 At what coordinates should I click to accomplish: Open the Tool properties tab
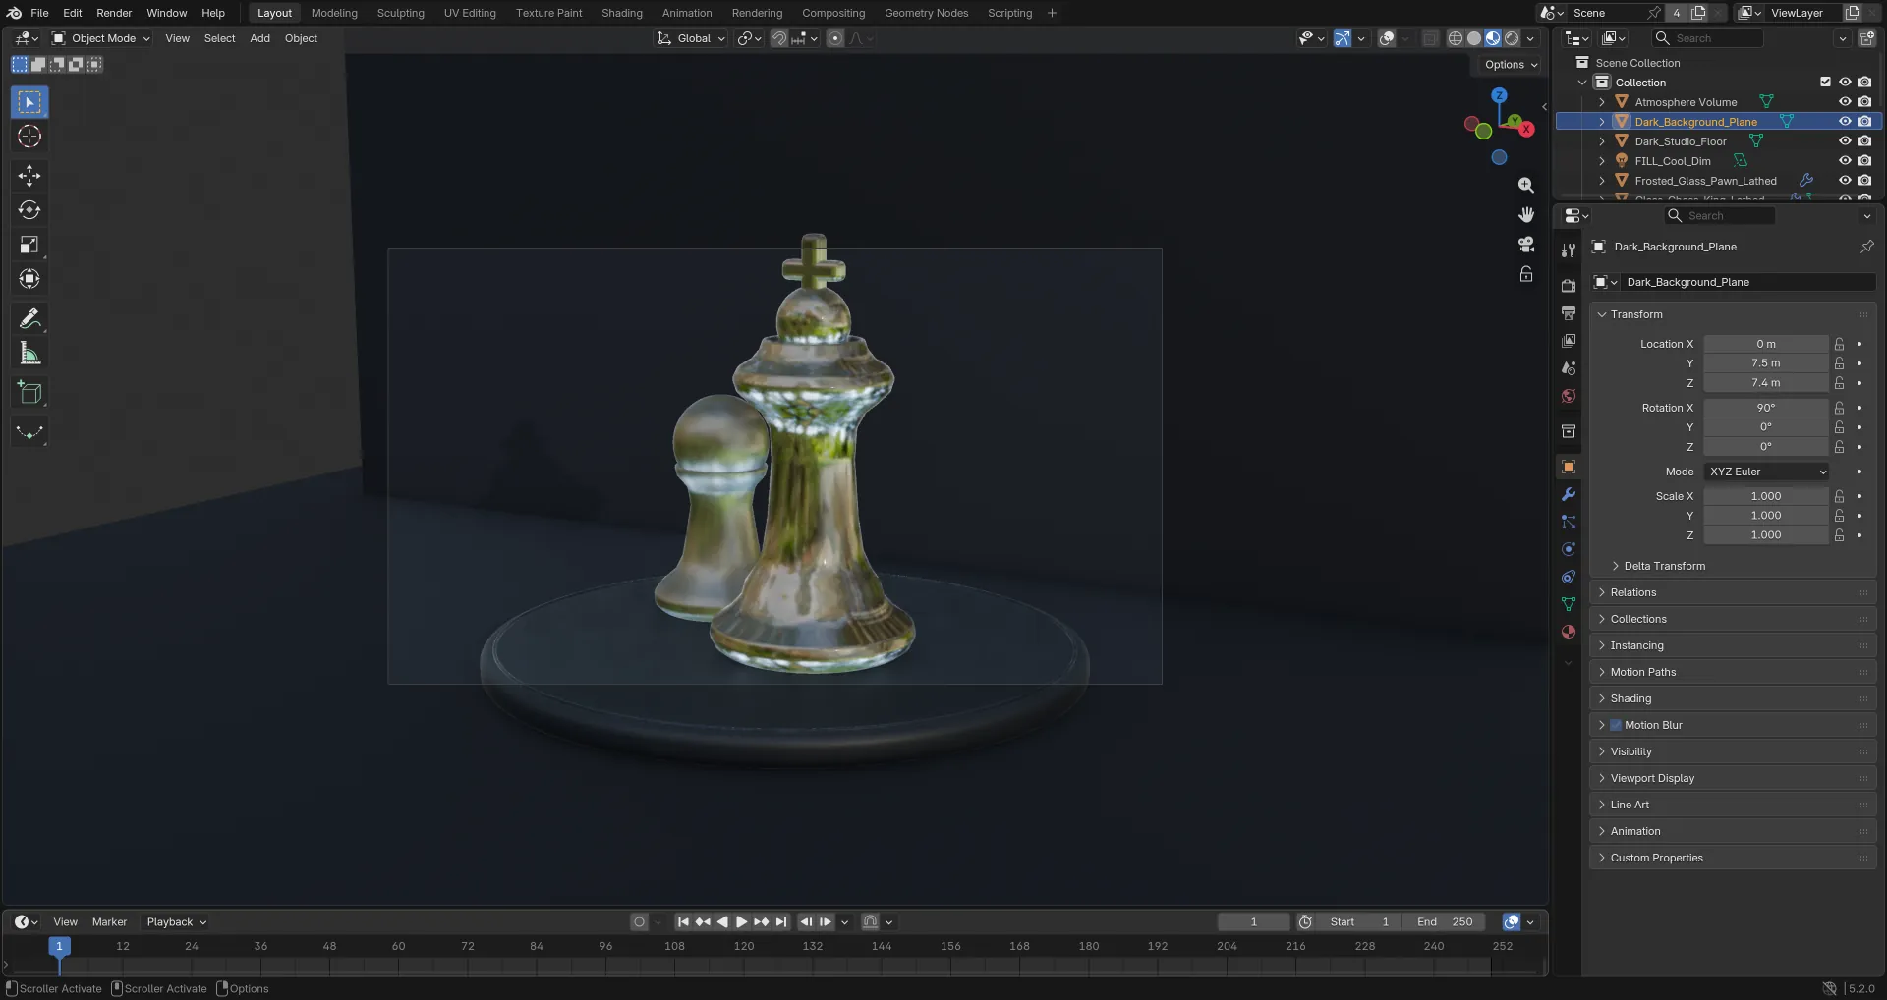1569,250
